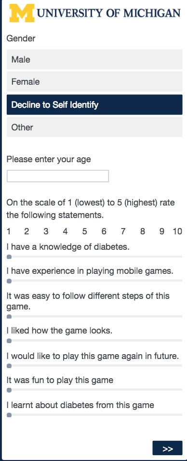Click scale label 1 above sliders
The height and width of the screenshot is (461, 187).
click(9, 231)
